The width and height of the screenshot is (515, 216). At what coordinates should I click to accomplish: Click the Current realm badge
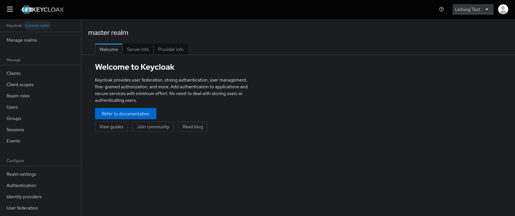point(37,25)
